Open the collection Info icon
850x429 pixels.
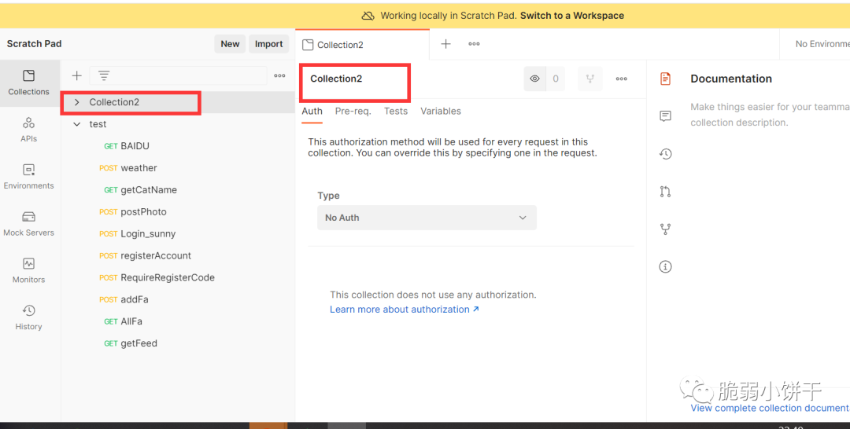pos(666,266)
